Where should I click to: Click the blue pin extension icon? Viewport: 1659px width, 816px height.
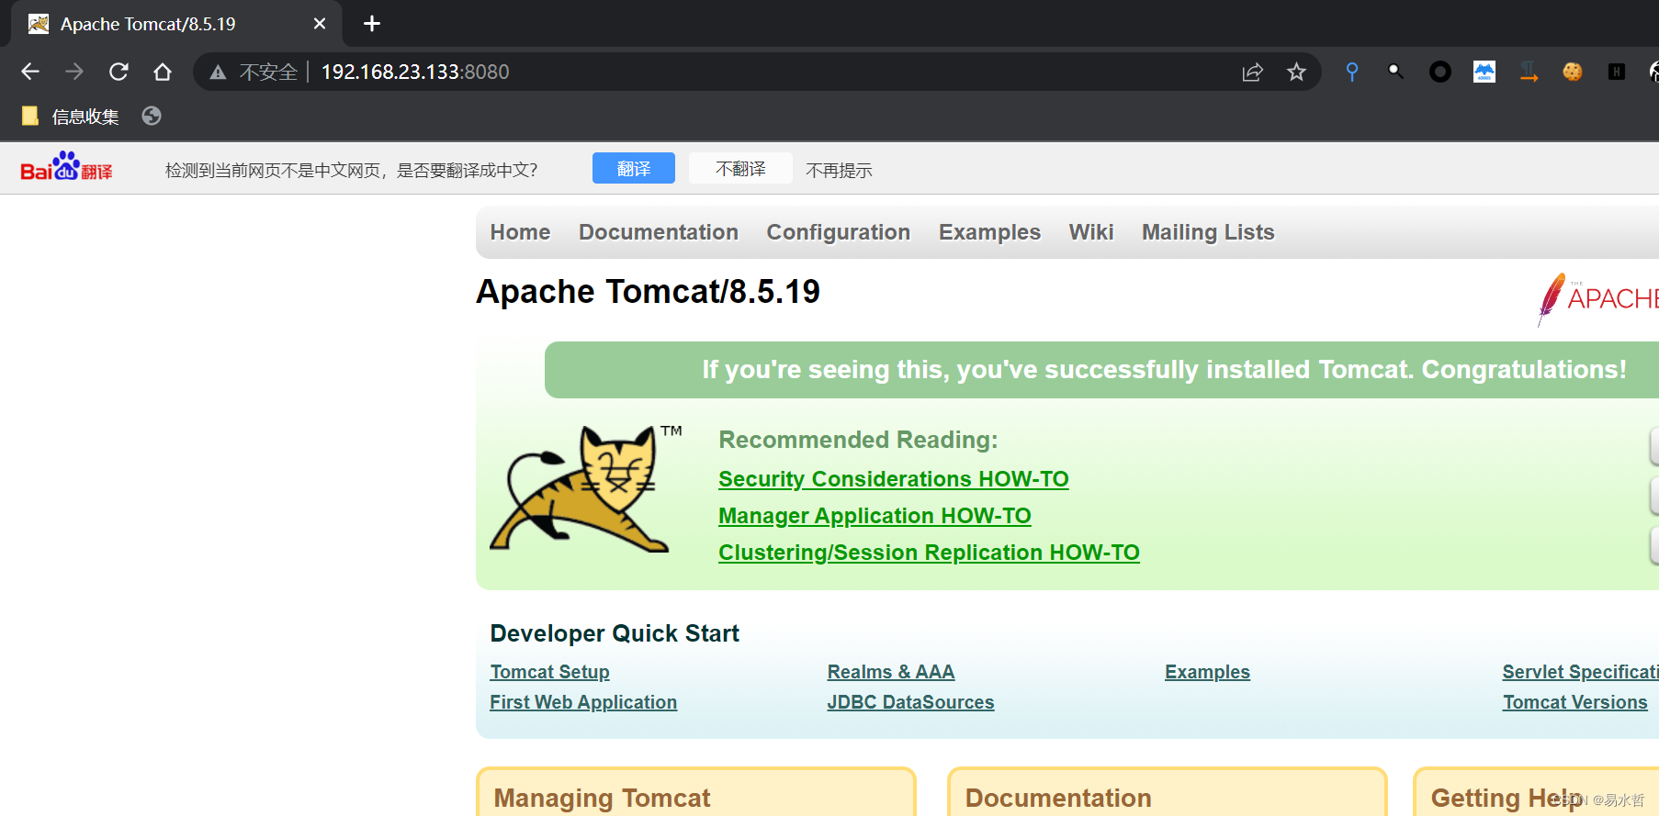click(1351, 72)
